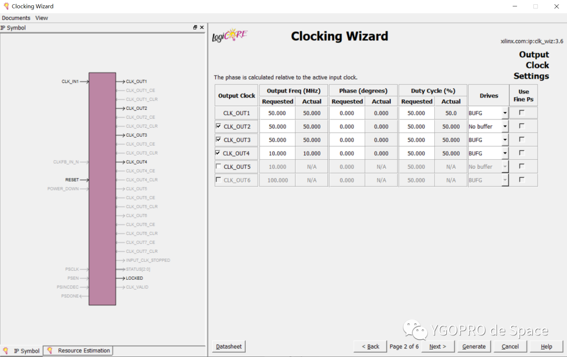The height and width of the screenshot is (357, 567).
Task: Cancel the Clocking Wizard
Action: tap(510, 346)
